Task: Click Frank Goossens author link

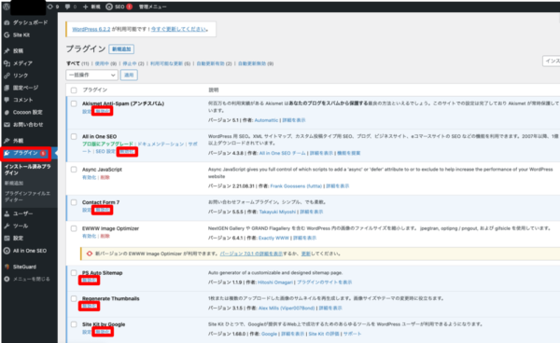Action: tap(296, 186)
